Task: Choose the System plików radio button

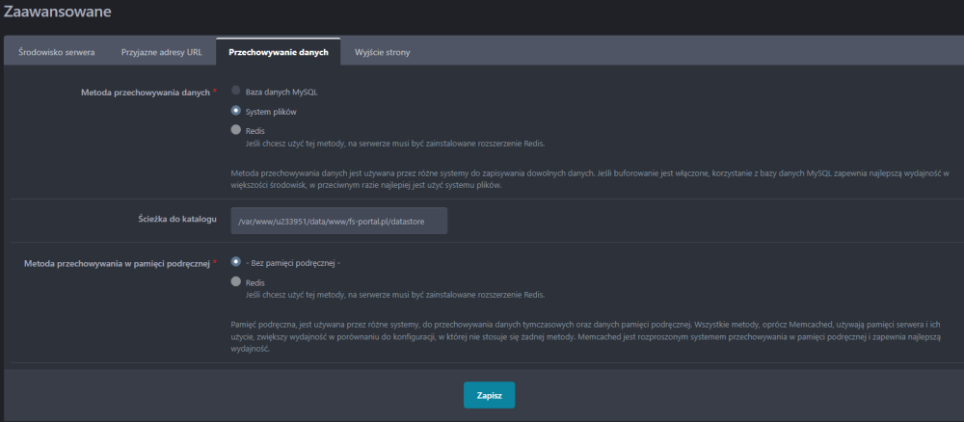Action: coord(236,111)
